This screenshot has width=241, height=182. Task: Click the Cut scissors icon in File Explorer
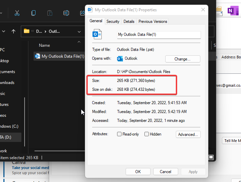(x=17, y=13)
